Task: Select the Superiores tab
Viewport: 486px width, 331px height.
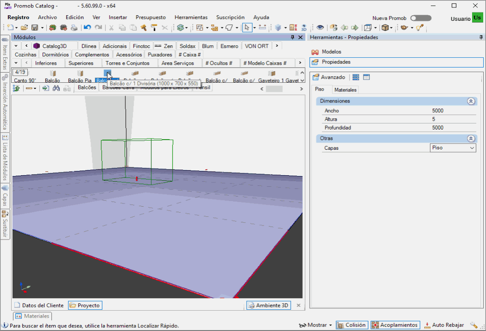Action: (81, 63)
